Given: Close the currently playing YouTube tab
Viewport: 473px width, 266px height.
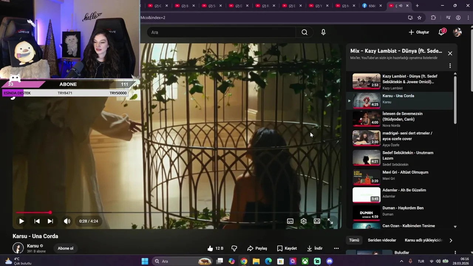Looking at the screenshot, I should pyautogui.click(x=408, y=6).
